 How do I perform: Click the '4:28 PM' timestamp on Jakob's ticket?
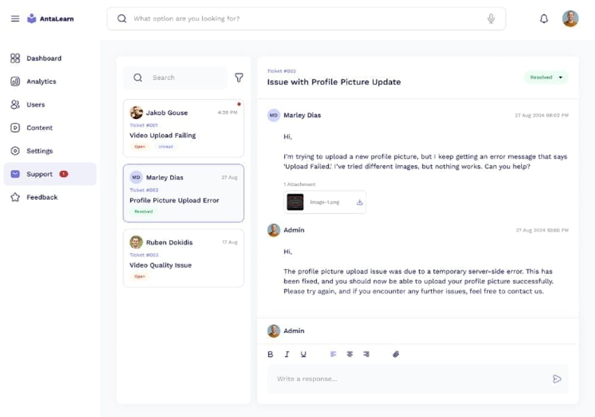click(x=227, y=113)
